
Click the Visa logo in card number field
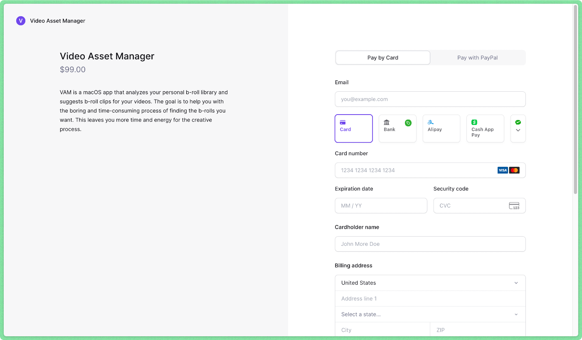503,170
